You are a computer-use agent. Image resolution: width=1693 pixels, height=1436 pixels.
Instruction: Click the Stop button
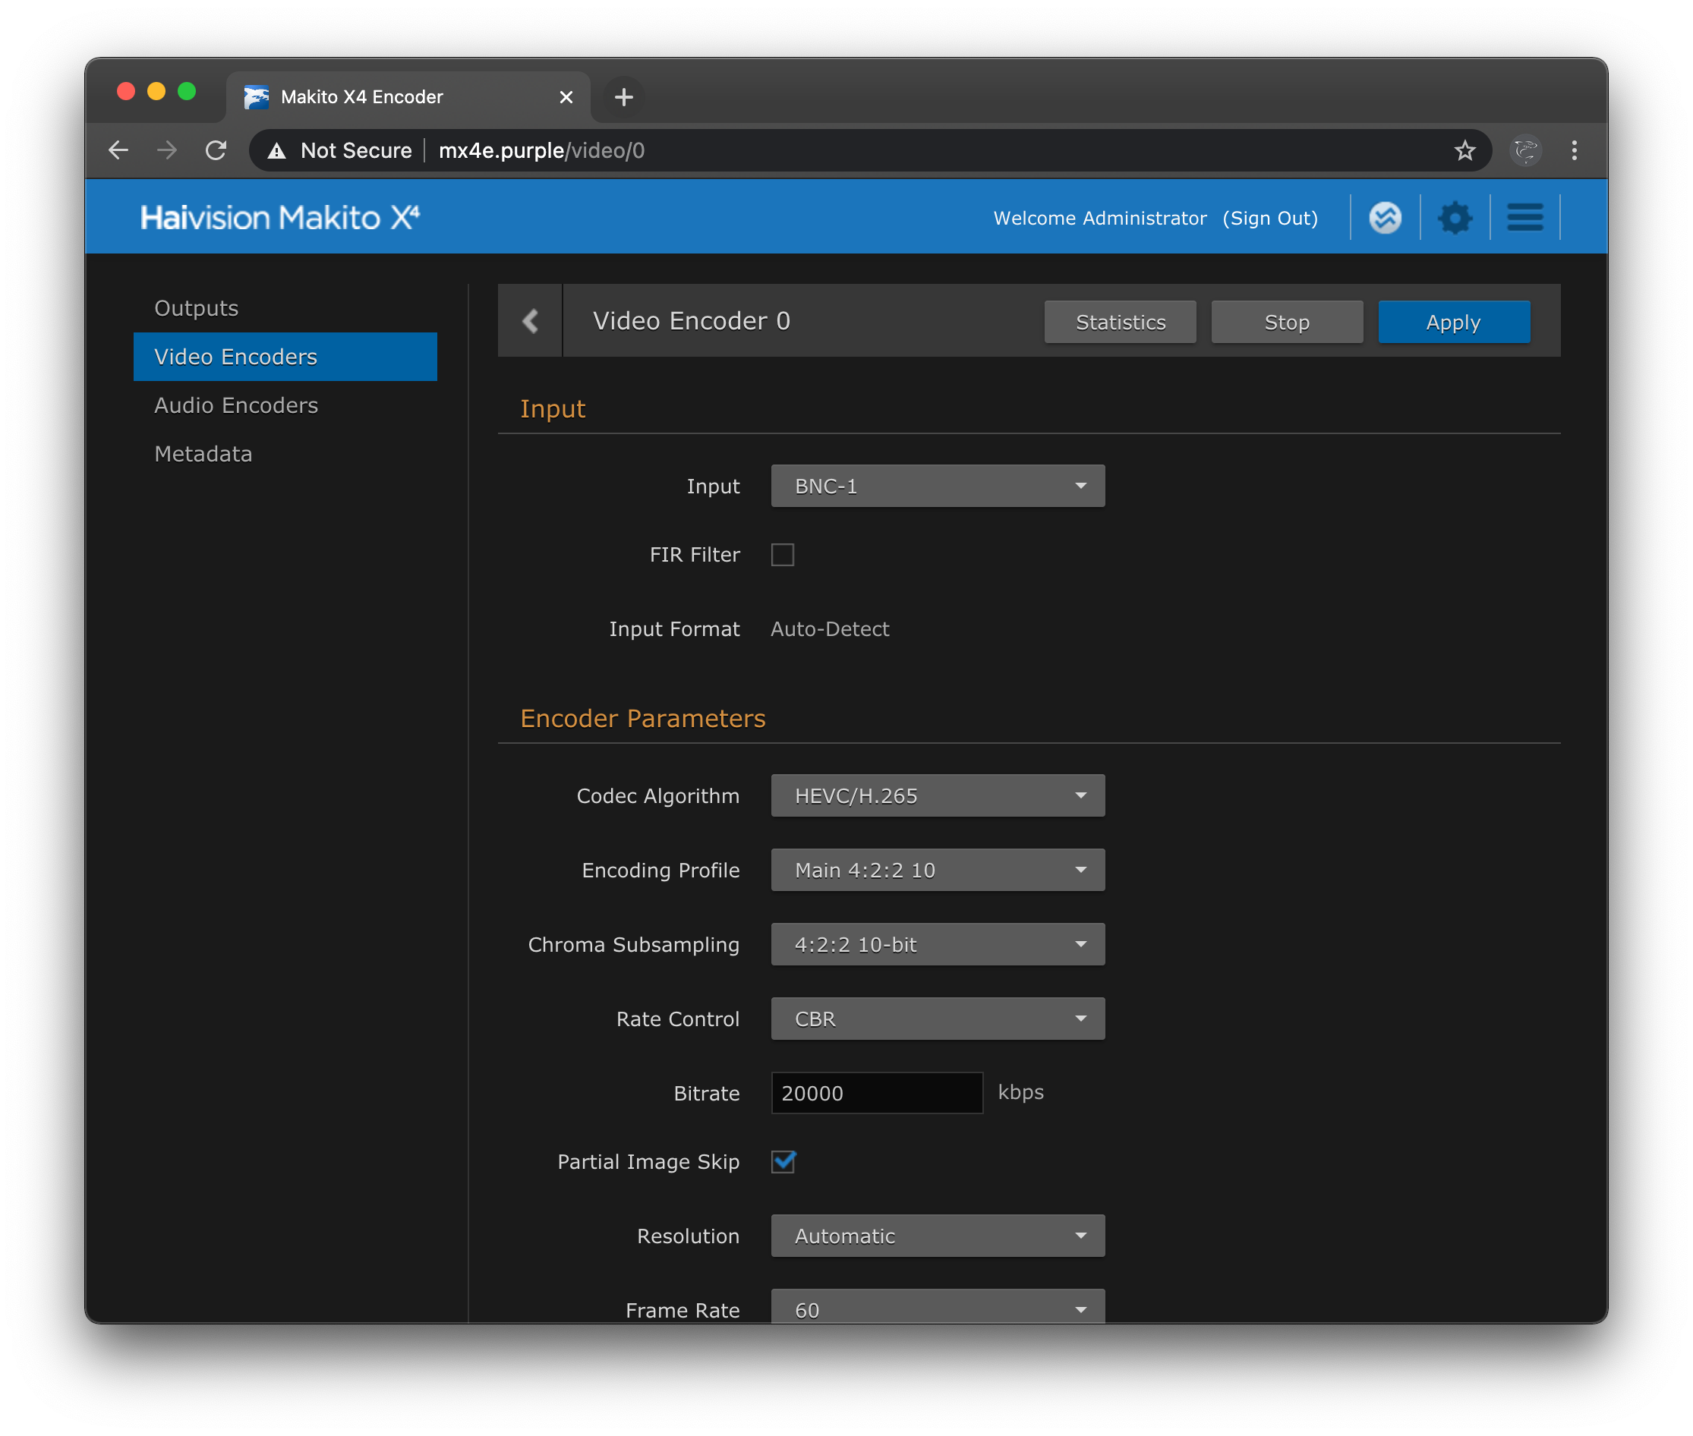(x=1287, y=323)
